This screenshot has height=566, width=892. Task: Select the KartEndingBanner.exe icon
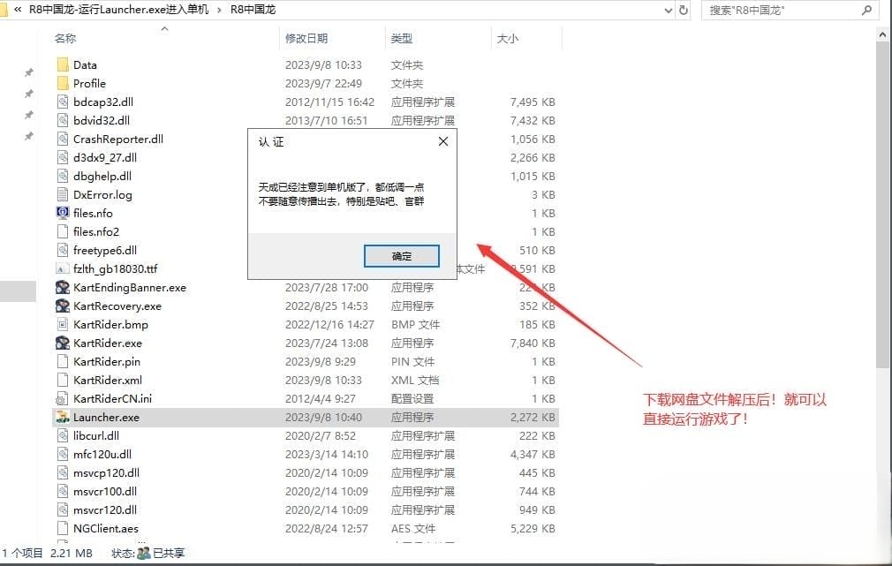point(63,287)
